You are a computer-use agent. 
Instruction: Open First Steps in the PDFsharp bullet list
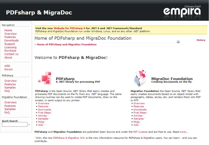[44, 113]
